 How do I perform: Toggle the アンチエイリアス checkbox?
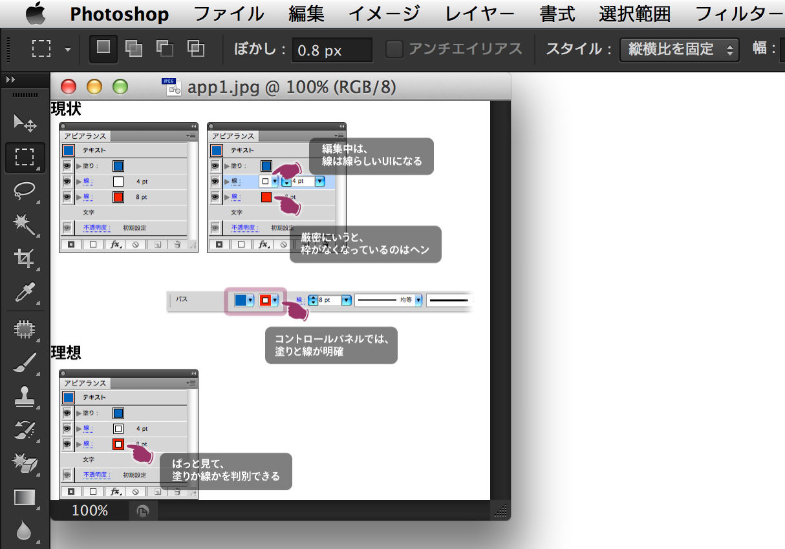394,48
